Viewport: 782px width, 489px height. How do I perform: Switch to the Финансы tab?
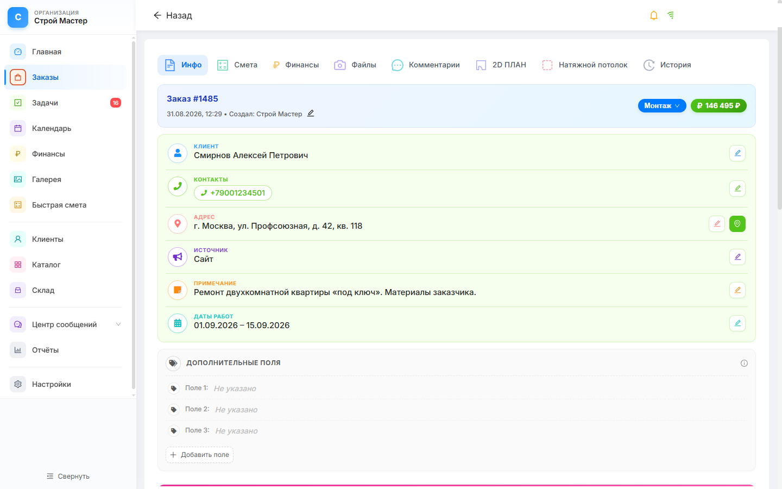[x=295, y=65]
